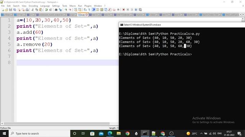Click the Close file toolbar icon

click(19, 10)
